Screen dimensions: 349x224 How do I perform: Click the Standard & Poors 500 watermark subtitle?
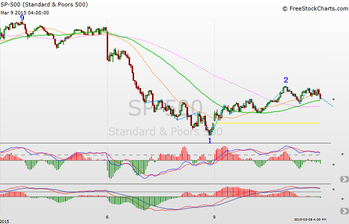pyautogui.click(x=166, y=132)
